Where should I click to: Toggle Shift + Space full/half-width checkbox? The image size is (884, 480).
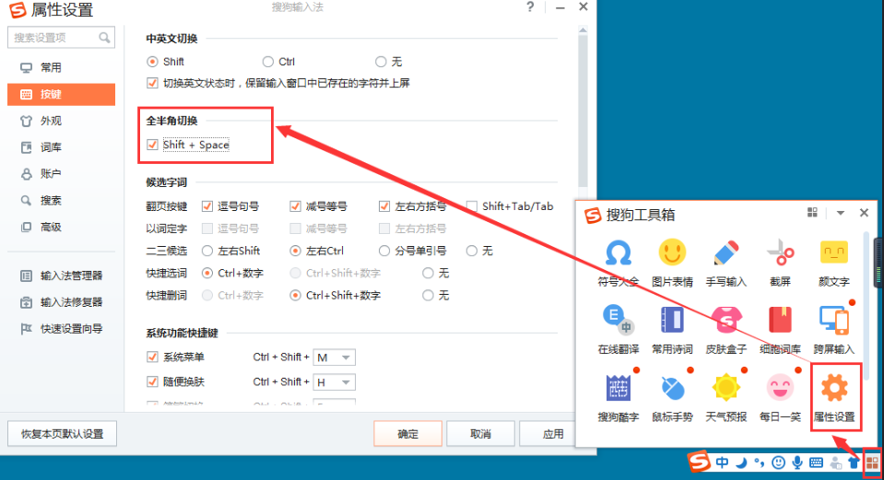click(x=152, y=145)
